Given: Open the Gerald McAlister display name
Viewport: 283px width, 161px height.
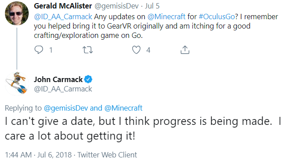Looking at the screenshot, I should [63, 6].
